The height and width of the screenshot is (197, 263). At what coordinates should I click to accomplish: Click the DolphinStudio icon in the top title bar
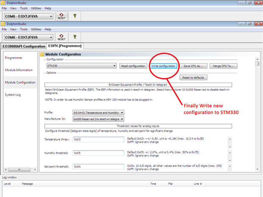pyautogui.click(x=3, y=3)
